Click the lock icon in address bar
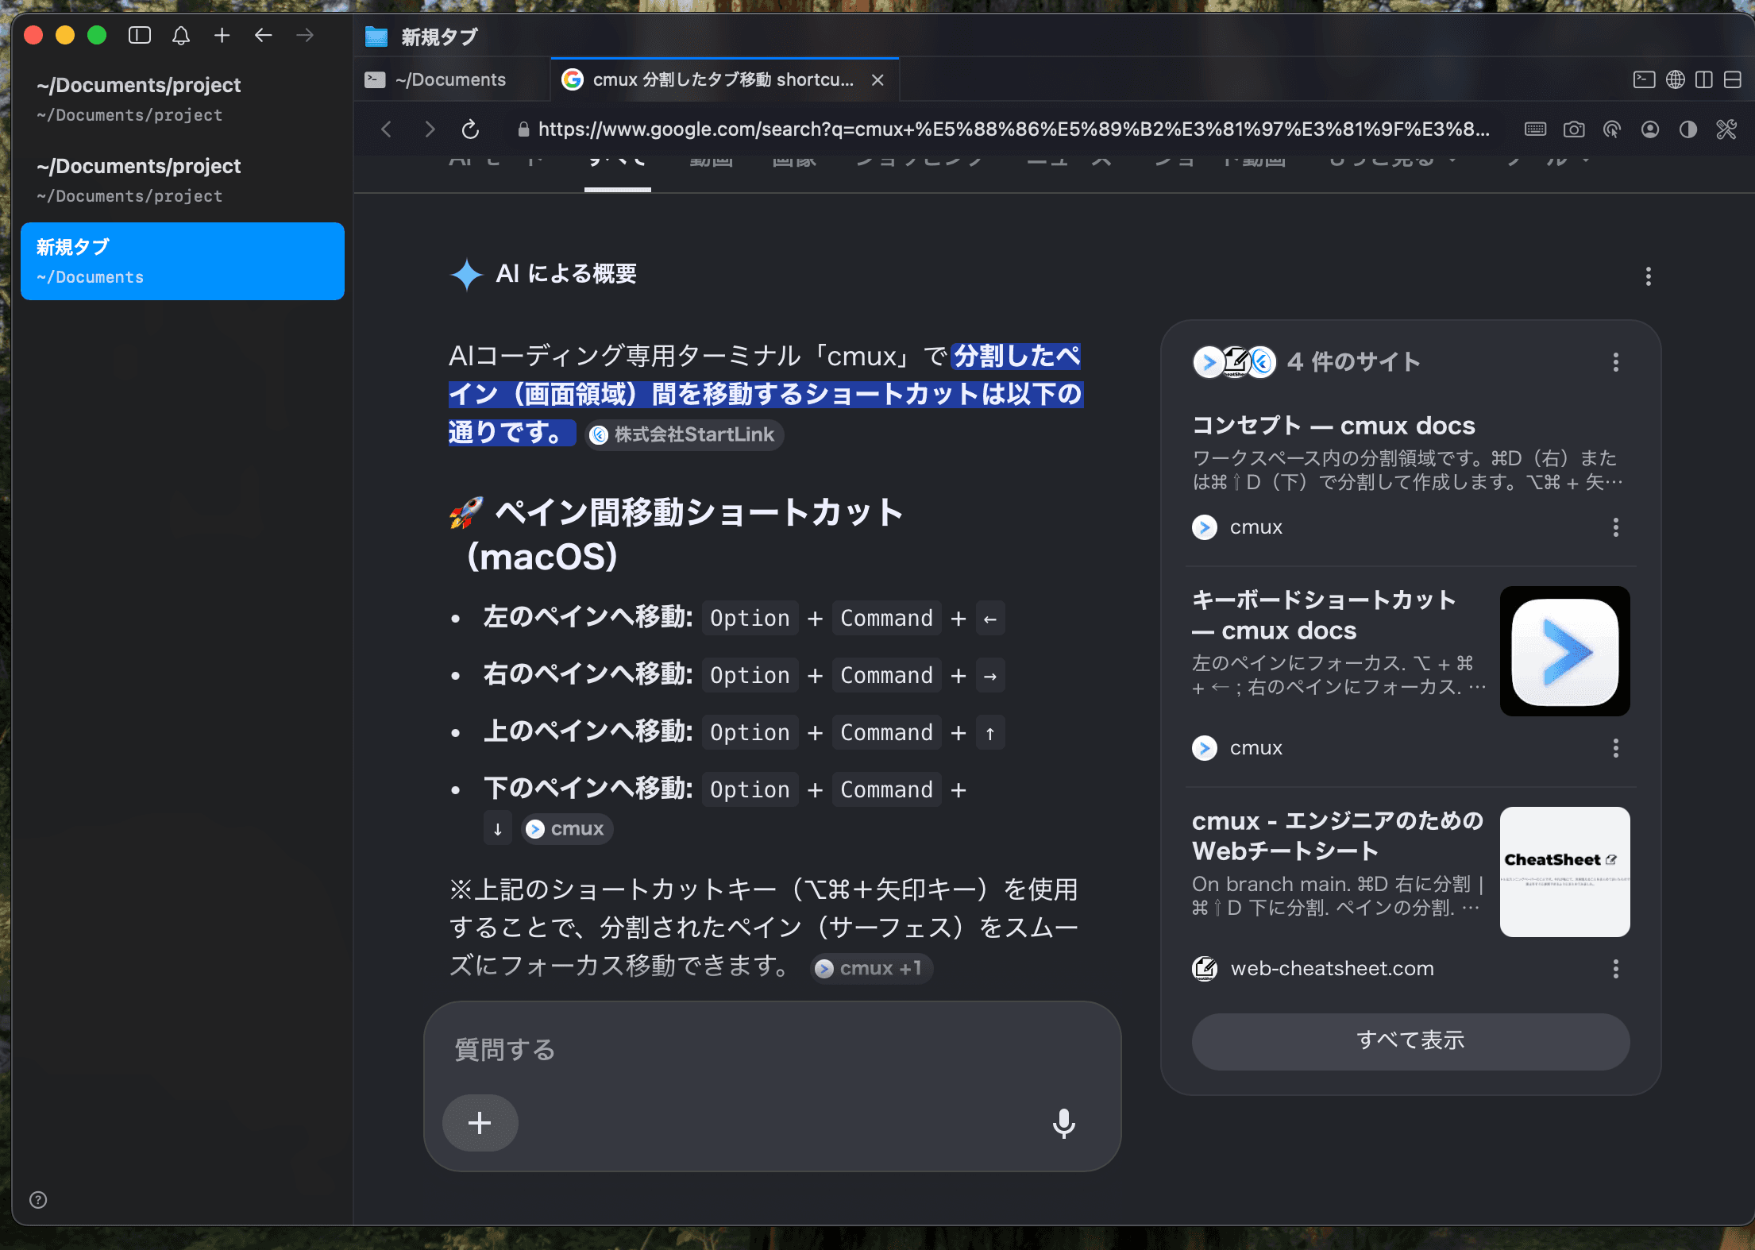 (523, 129)
